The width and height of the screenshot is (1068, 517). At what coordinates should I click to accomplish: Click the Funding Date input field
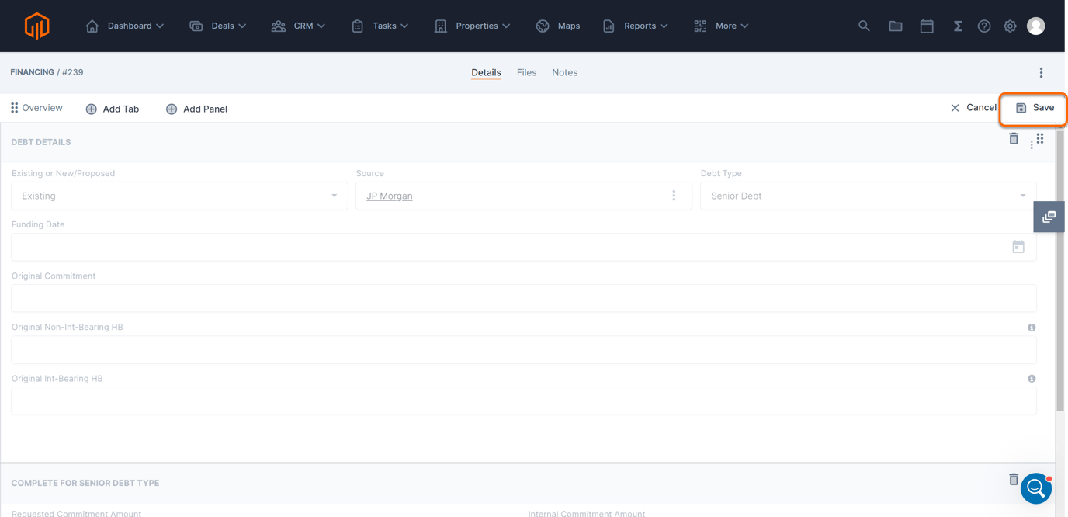click(x=524, y=247)
